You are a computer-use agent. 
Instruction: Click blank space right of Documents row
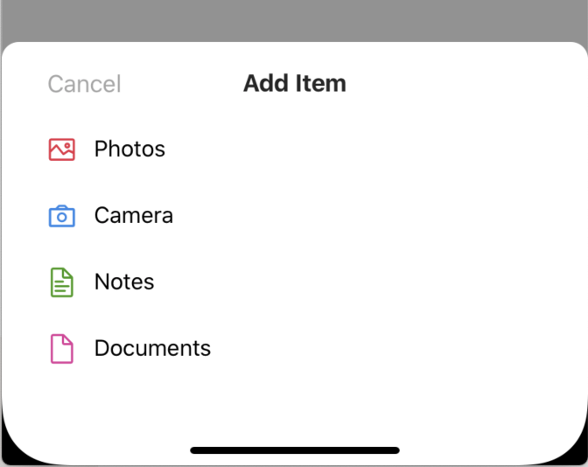394,349
